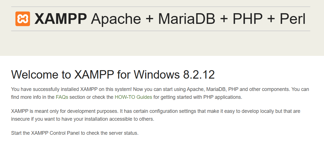Click the bold XAMPP title text
The width and height of the screenshot is (324, 144).
pos(61,19)
